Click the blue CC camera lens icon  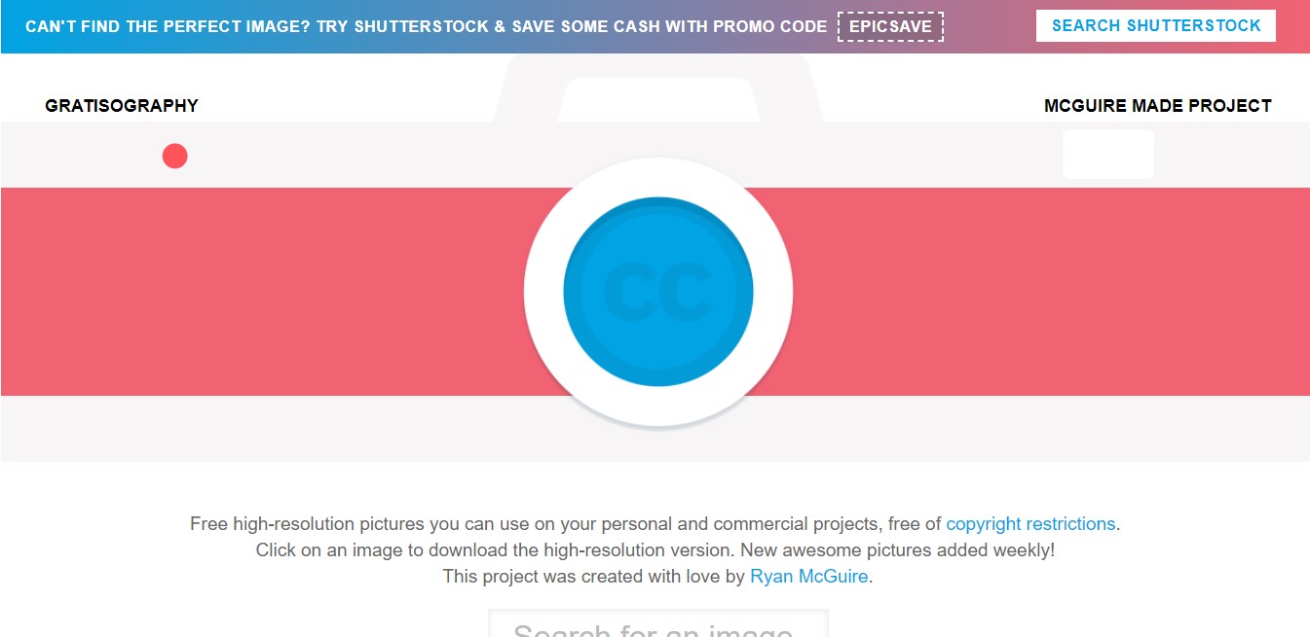tap(657, 292)
